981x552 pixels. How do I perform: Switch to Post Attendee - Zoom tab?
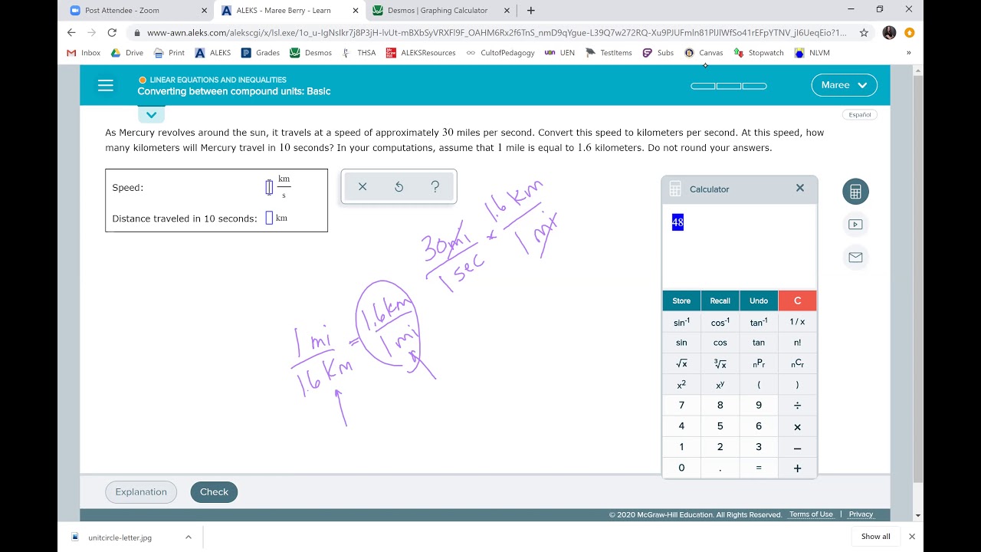coord(138,11)
